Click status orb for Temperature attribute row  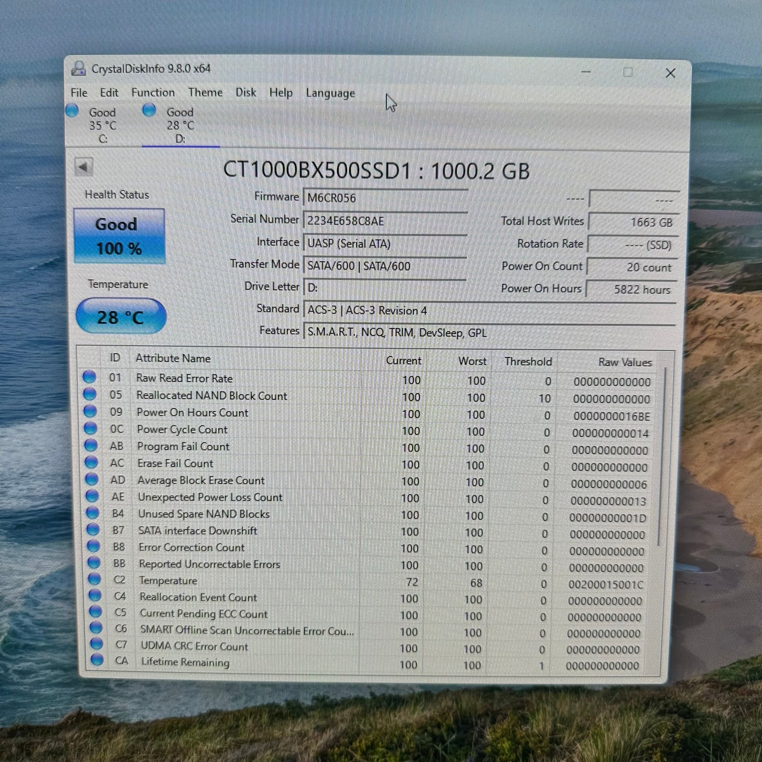coord(94,579)
